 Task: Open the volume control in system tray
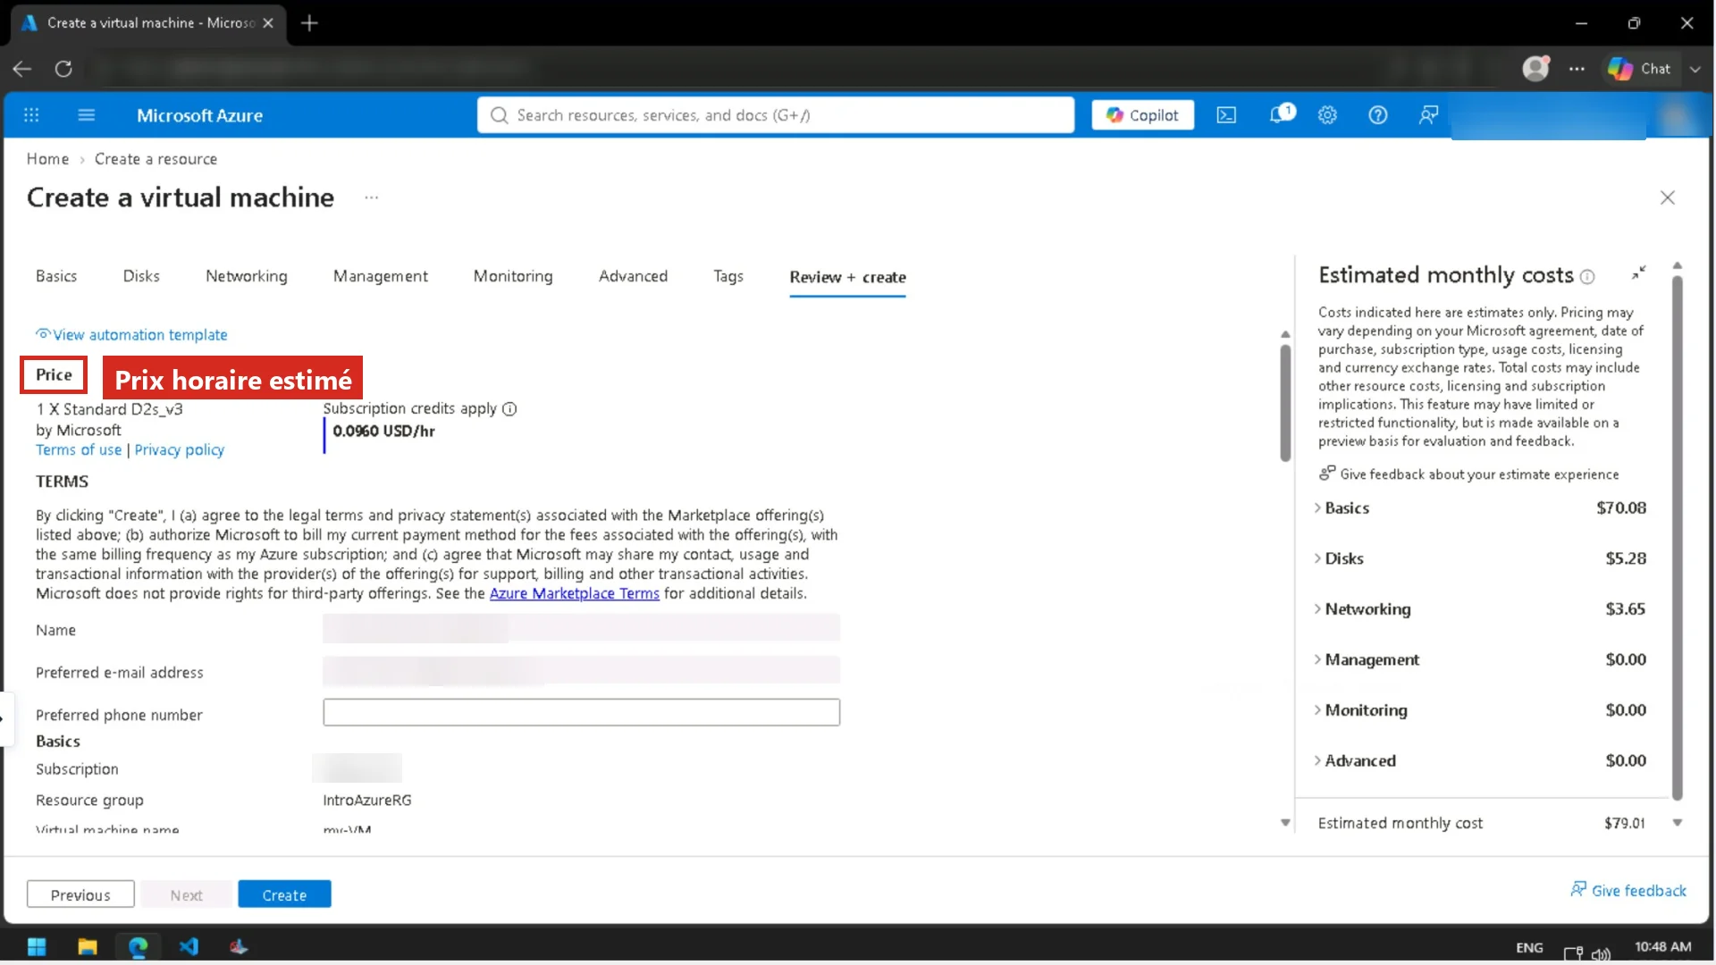(x=1601, y=953)
